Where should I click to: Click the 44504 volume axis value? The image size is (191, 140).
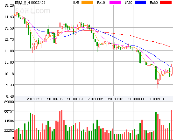(x=9, y=121)
